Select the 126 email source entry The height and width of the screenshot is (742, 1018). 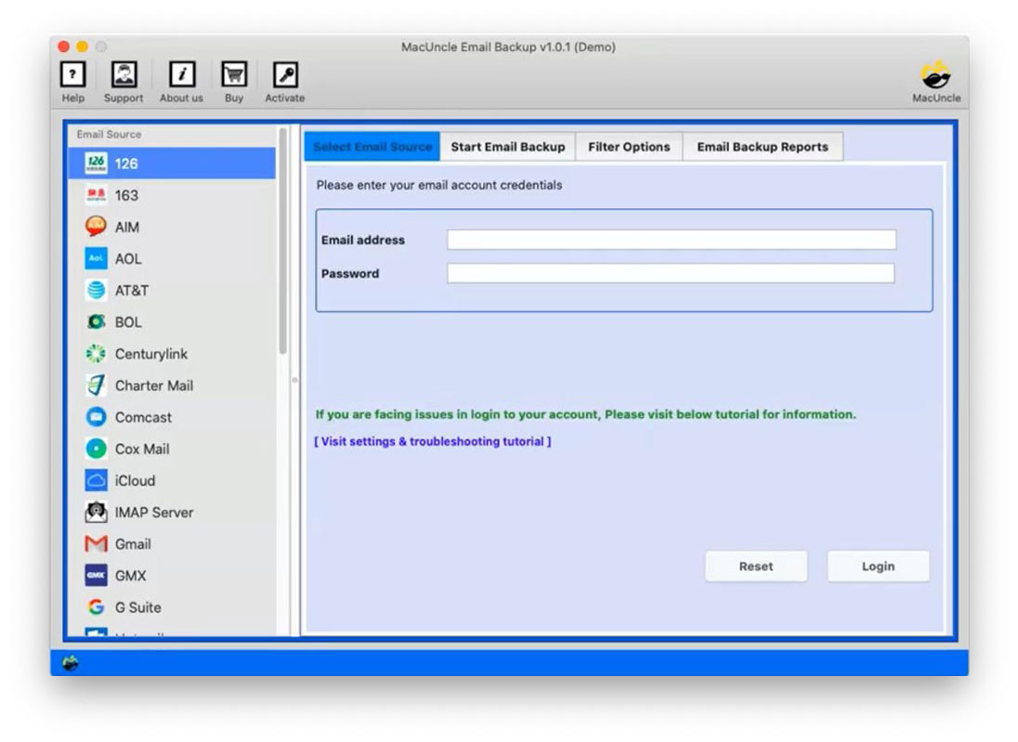click(x=126, y=163)
